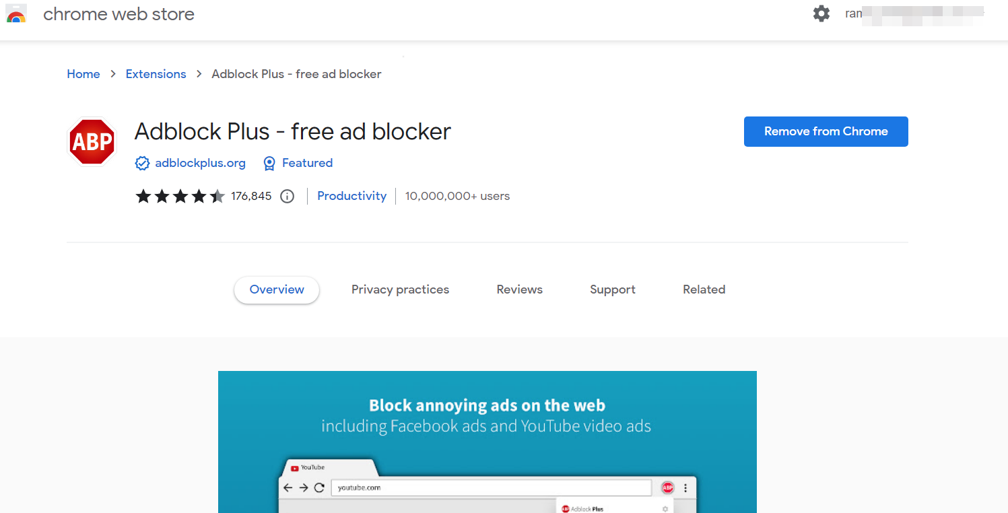Click the Chrome Web Store rainbow logo
The width and height of the screenshot is (1008, 513).
click(15, 14)
